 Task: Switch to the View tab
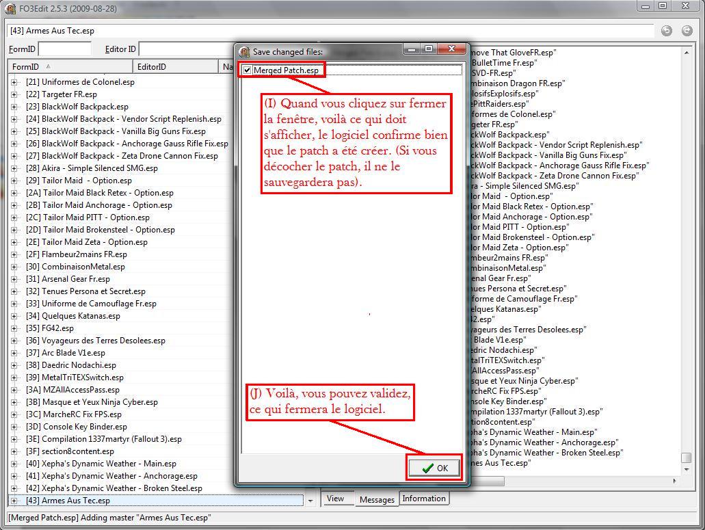tap(335, 499)
